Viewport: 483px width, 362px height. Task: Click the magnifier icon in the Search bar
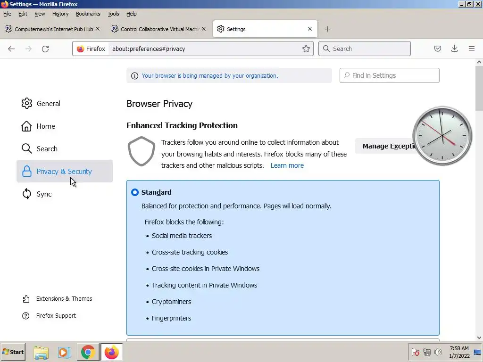click(x=326, y=49)
